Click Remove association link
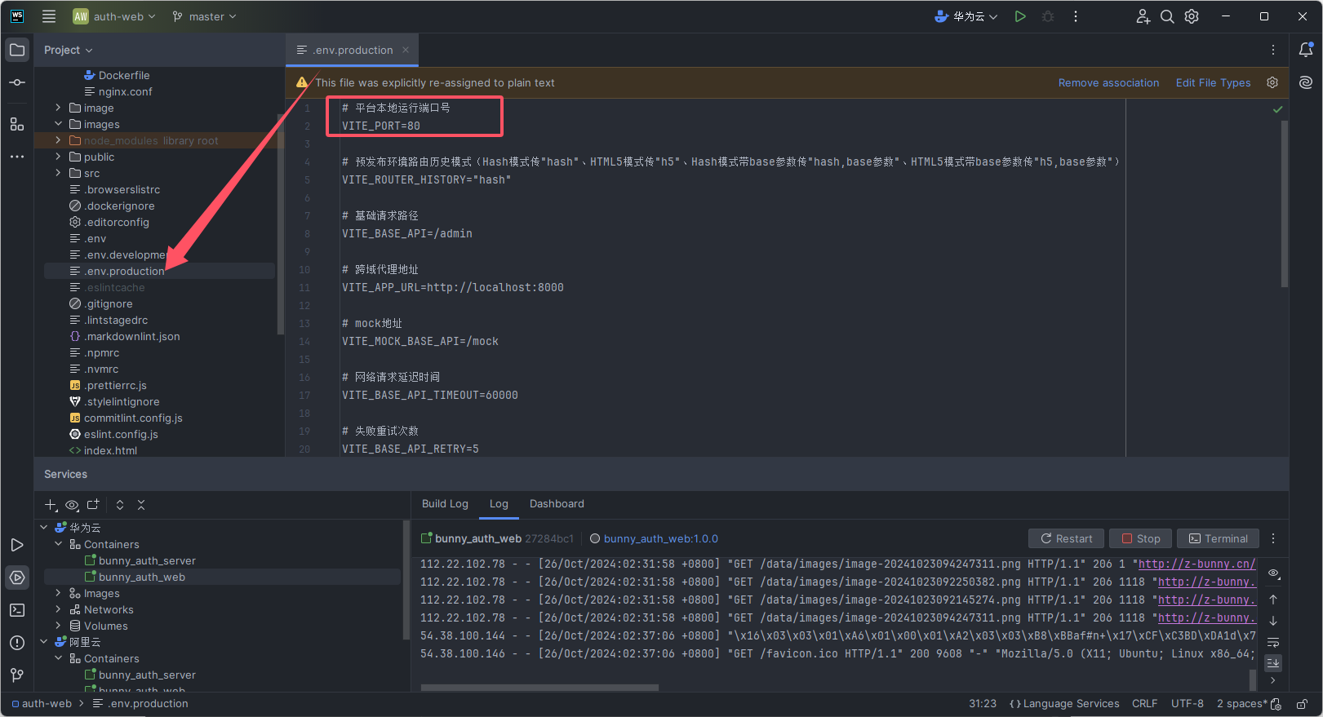This screenshot has height=717, width=1323. 1108,82
